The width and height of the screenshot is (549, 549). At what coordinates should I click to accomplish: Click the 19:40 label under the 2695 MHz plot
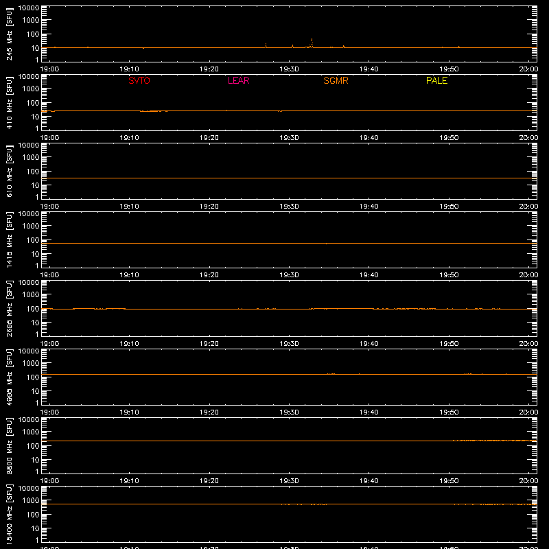[369, 344]
